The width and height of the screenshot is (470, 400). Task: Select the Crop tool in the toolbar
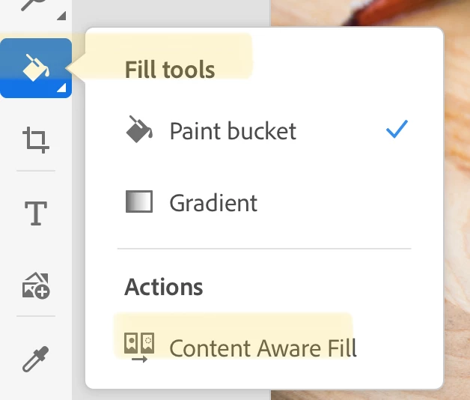36,140
